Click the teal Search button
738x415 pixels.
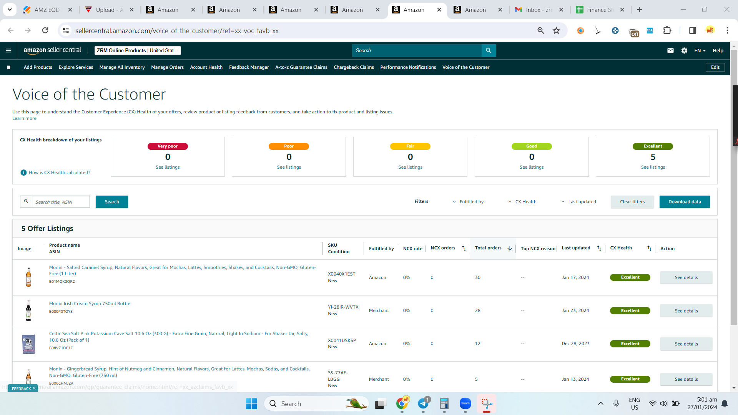tap(112, 202)
